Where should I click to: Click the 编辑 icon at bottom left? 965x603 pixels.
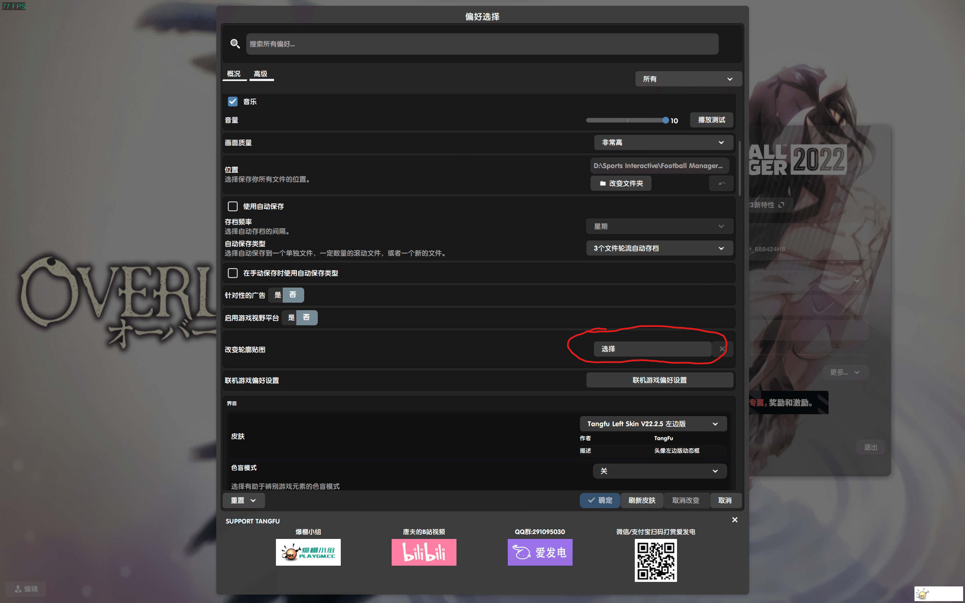(18, 589)
